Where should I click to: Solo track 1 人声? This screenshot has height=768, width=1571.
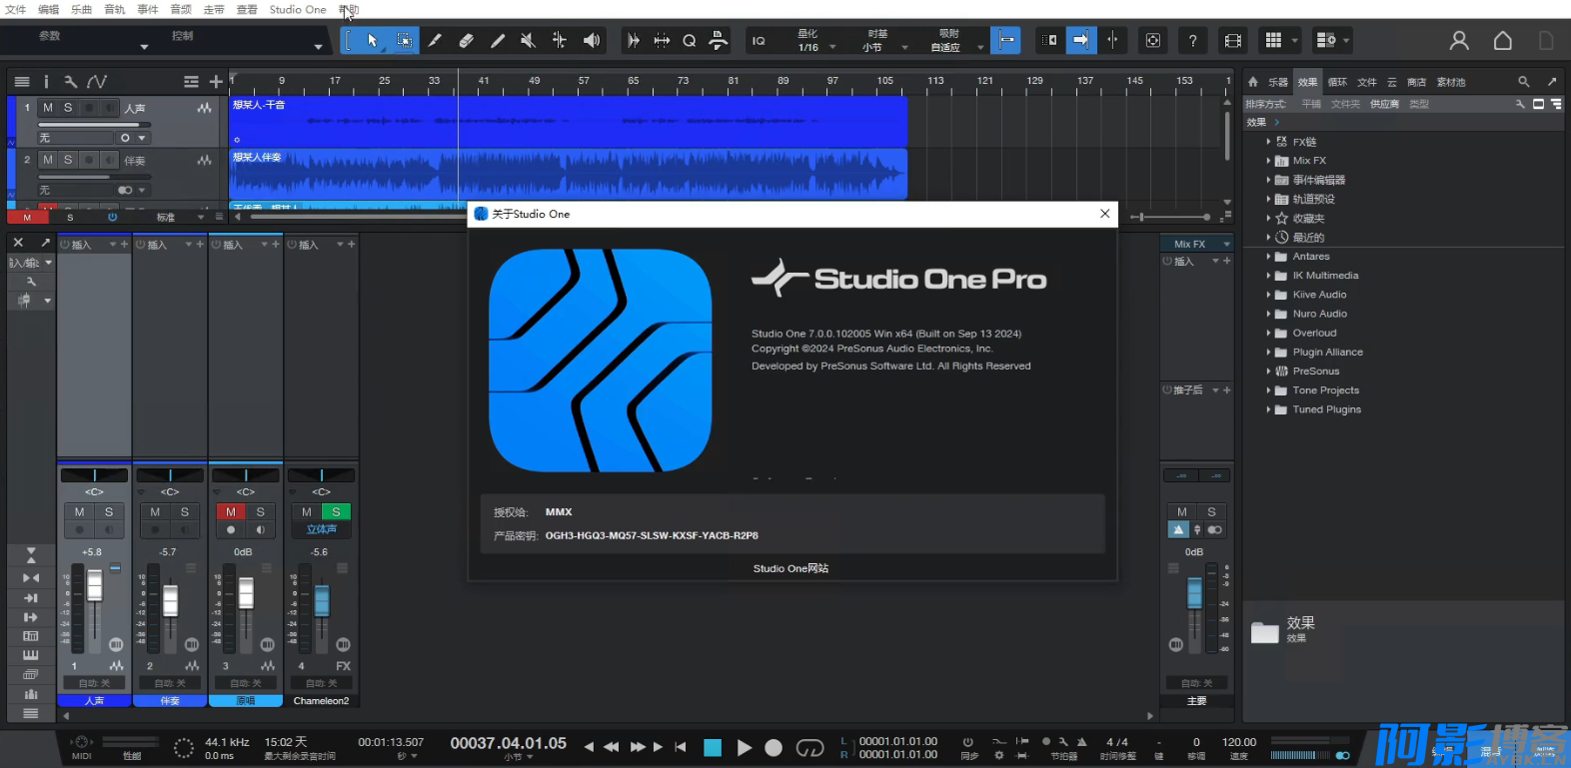point(68,107)
